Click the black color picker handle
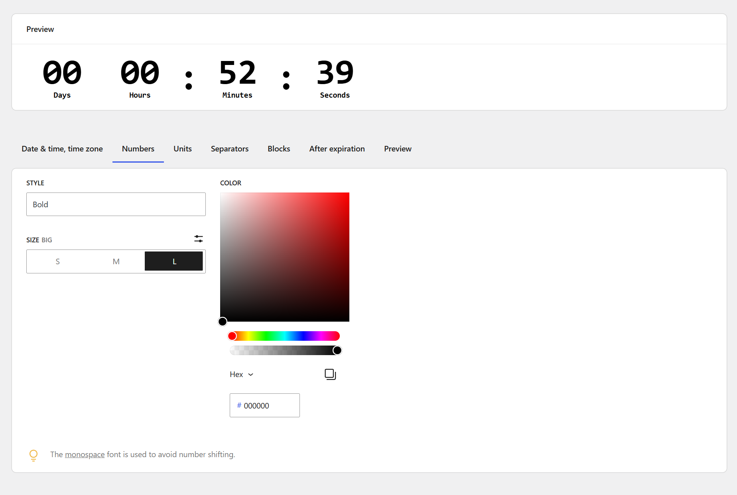This screenshot has width=737, height=495. coord(223,321)
